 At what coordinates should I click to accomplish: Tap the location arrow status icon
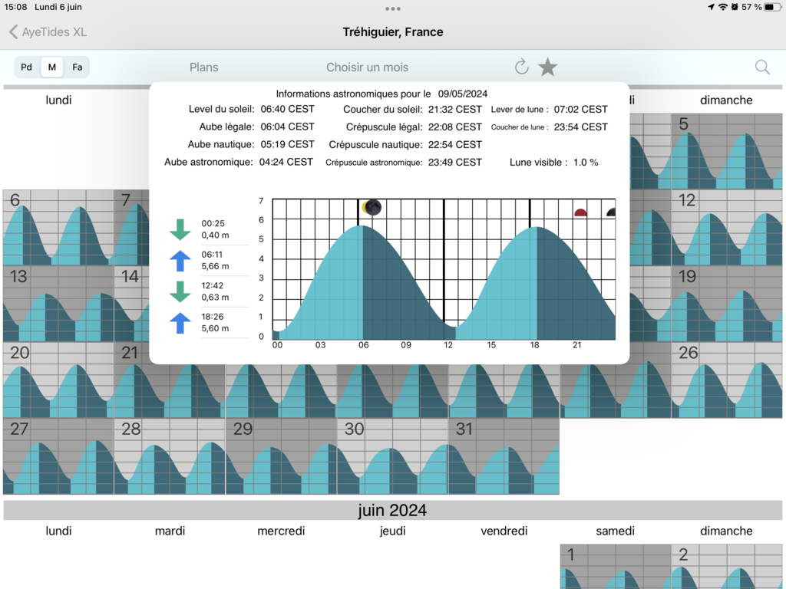coord(712,7)
